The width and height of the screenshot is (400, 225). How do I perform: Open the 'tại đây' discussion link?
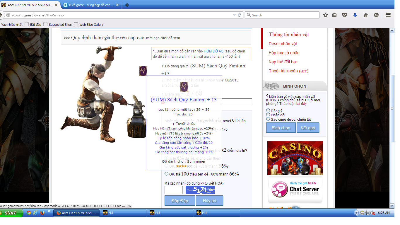[301, 104]
